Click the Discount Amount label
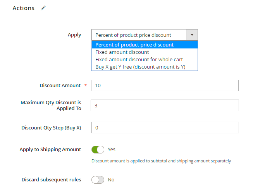Image resolution: width=265 pixels, height=193 pixels. coord(60,85)
